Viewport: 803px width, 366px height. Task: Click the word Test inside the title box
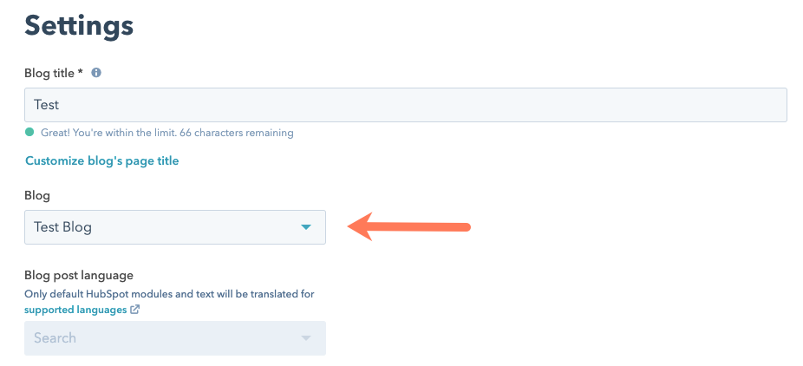[47, 105]
